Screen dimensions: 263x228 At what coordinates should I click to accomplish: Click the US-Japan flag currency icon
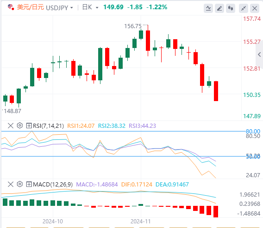click(x=11, y=7)
